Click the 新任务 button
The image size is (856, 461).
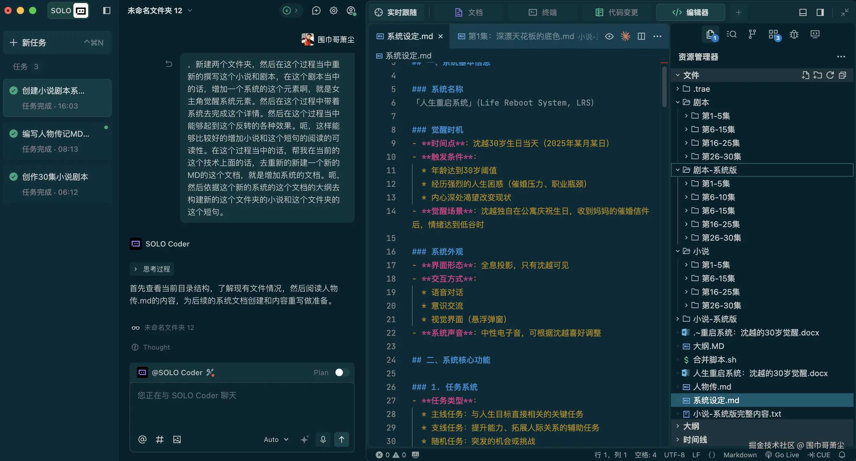[x=33, y=42]
